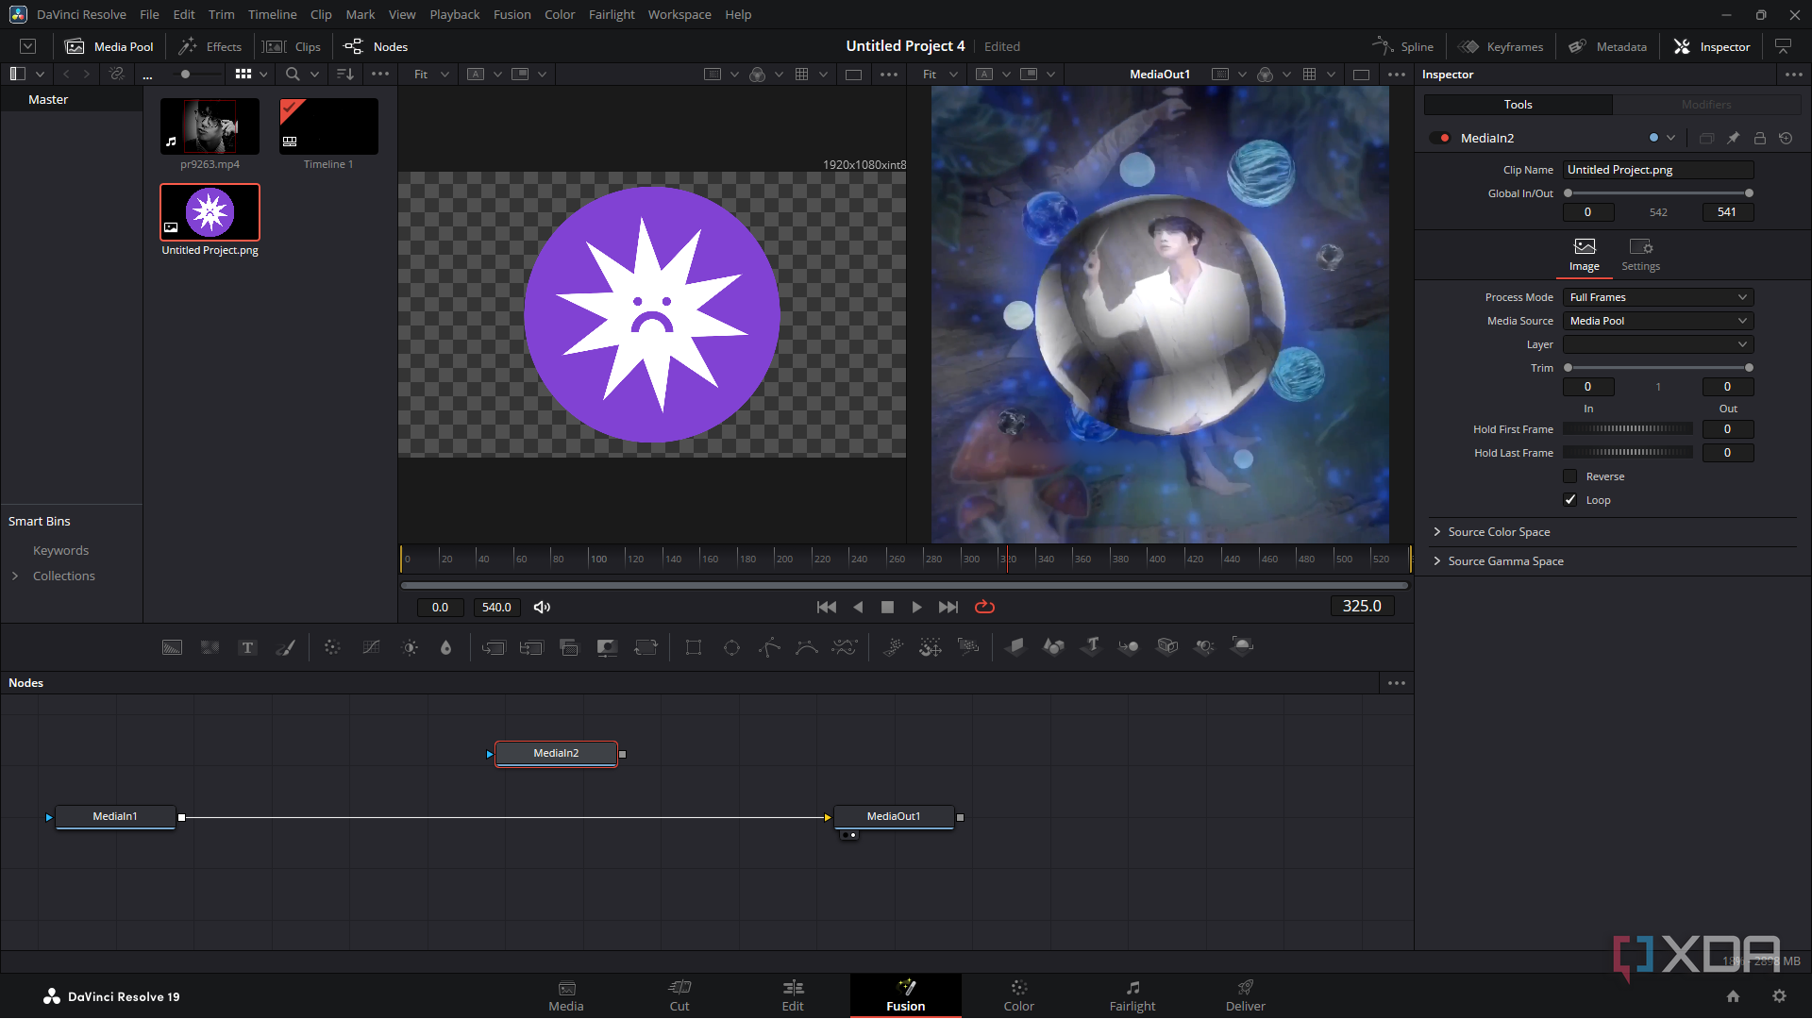Open MediaOut1 viewer Fit zoom dropdown

point(941,74)
